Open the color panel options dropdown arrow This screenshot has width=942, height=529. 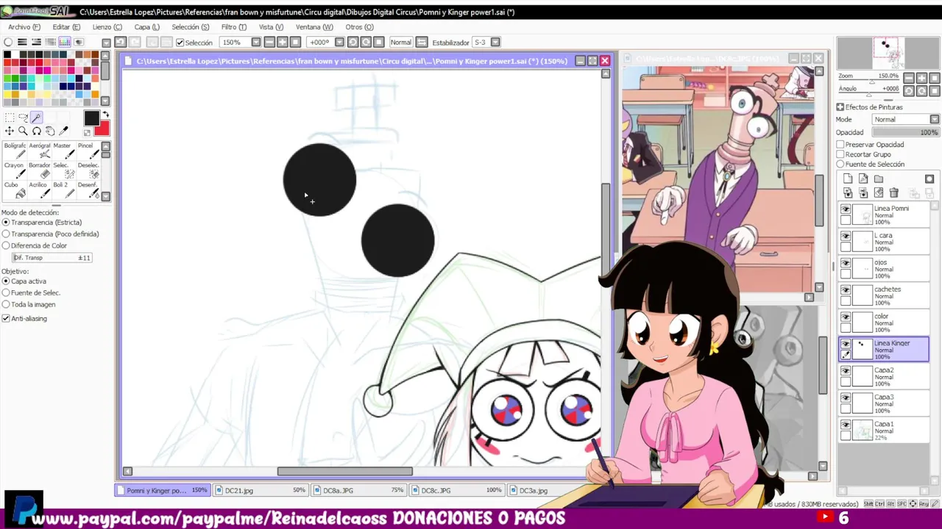106,43
